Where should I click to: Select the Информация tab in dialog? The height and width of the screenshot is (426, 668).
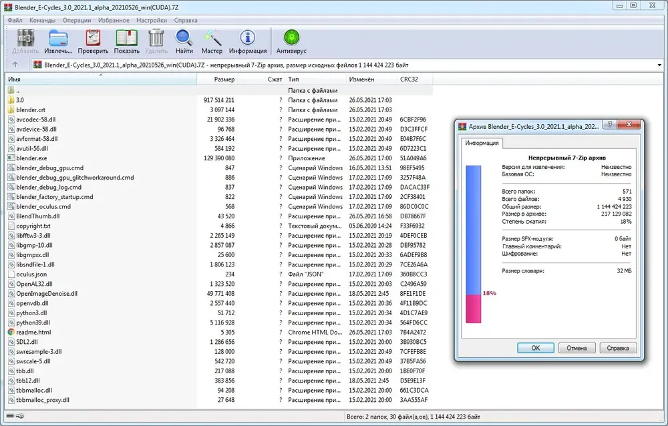(x=482, y=143)
